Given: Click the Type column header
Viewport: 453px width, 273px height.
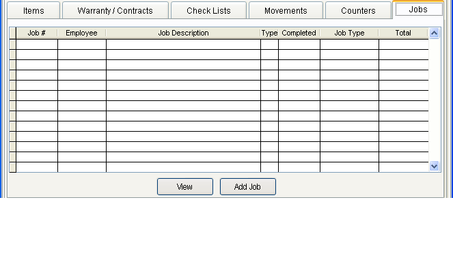Looking at the screenshot, I should (x=269, y=33).
